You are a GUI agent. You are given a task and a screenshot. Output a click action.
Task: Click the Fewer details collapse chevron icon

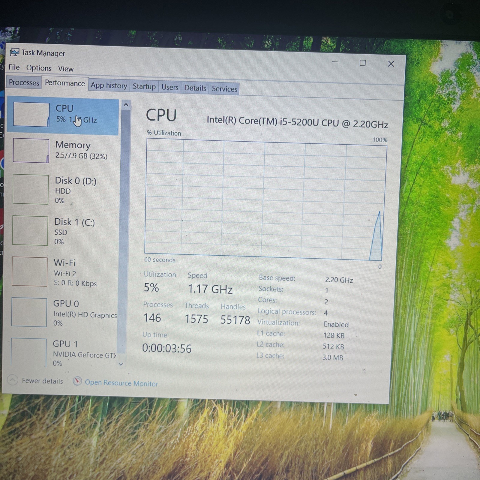[12, 380]
